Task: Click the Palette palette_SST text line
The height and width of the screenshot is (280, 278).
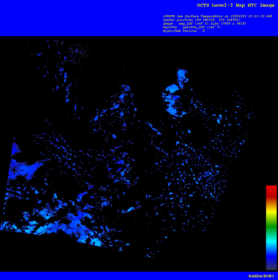Action: click(x=191, y=27)
